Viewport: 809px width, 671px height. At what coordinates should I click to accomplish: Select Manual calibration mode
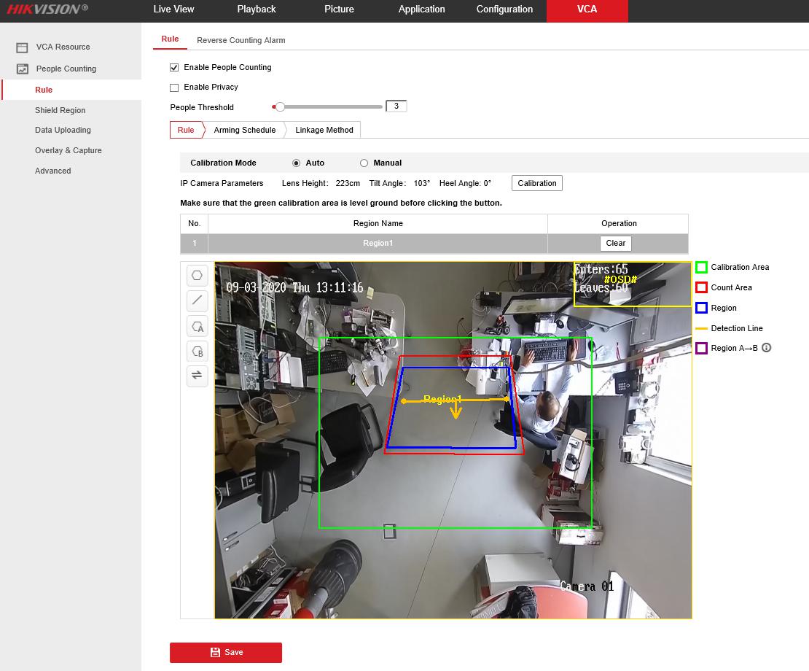click(364, 163)
